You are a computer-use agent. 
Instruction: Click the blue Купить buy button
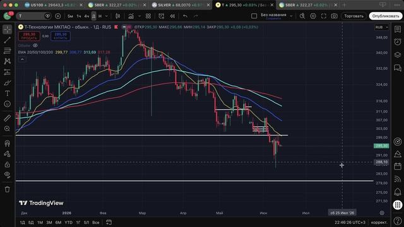(x=61, y=36)
